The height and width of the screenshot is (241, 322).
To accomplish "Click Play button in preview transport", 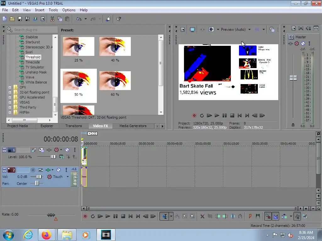I will click(217, 115).
